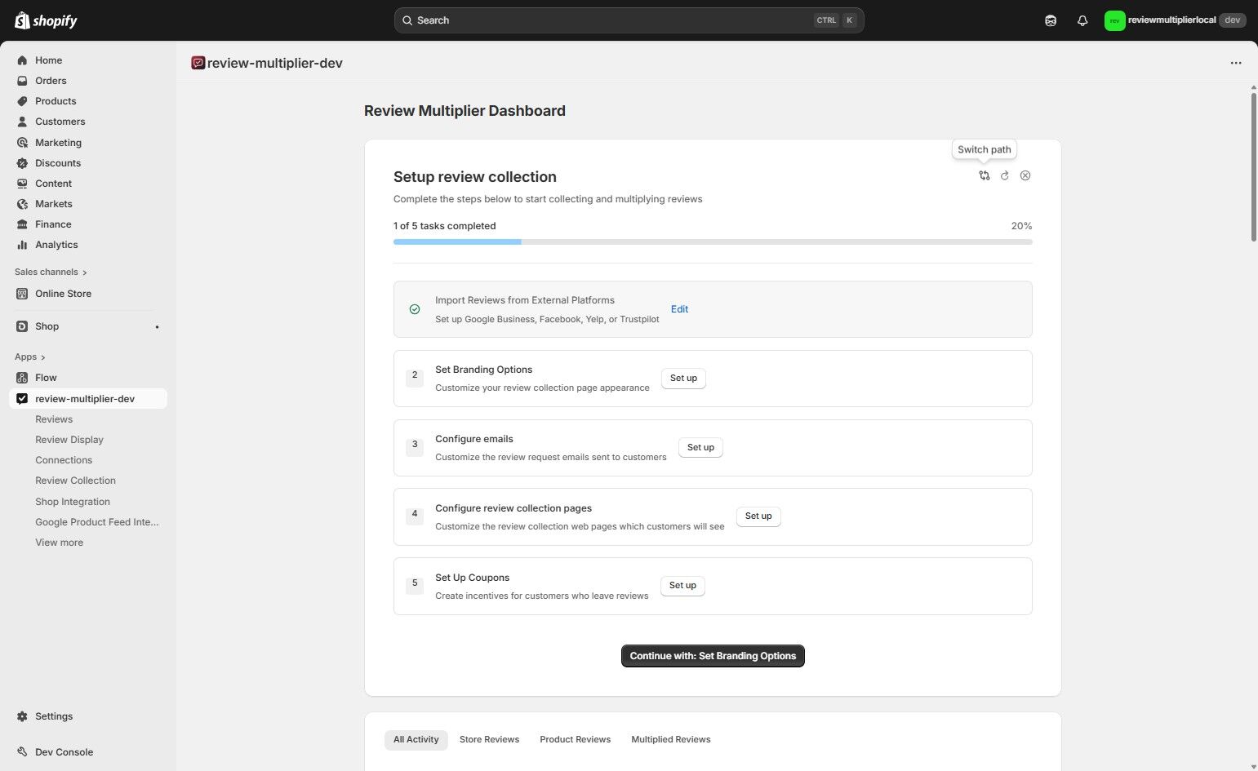Dismiss the setup guide via circled X icon

coord(1025,175)
